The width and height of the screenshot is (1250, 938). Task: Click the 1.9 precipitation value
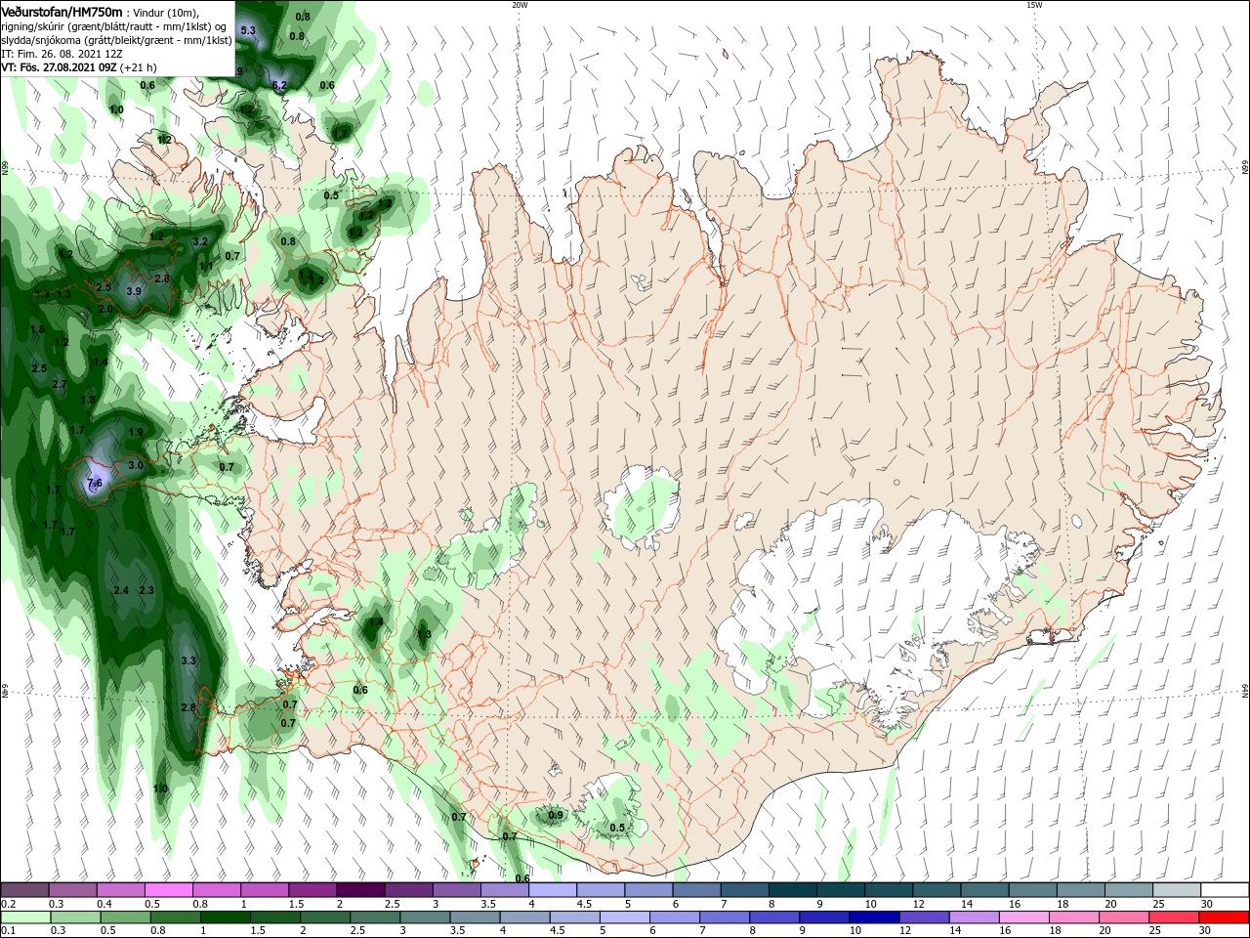(x=136, y=433)
